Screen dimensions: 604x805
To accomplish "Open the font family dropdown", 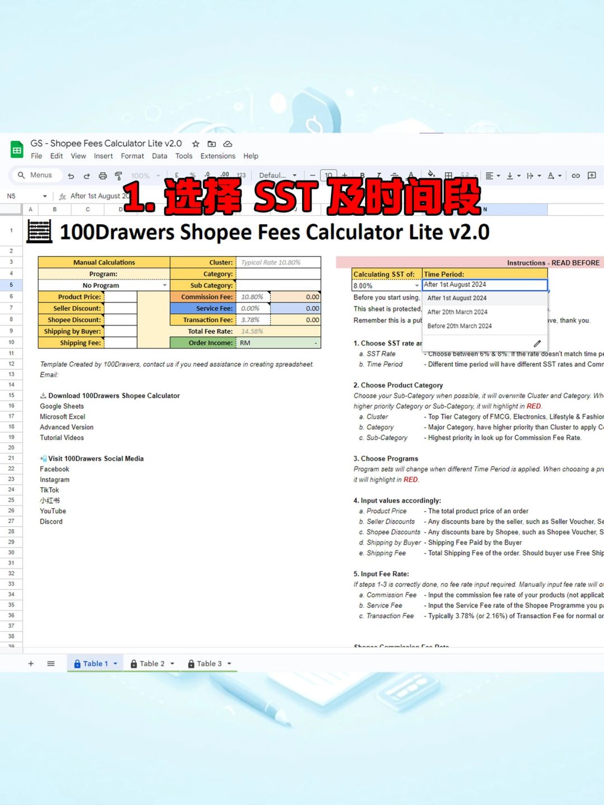I will (x=278, y=176).
